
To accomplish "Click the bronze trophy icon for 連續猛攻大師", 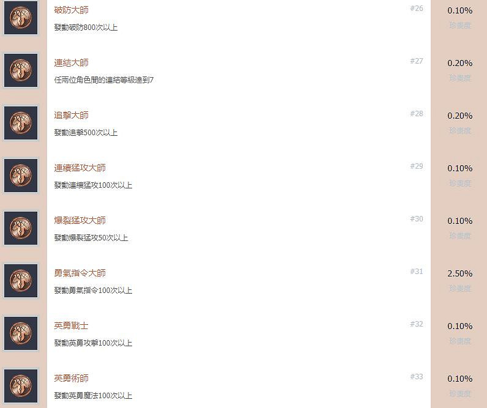I will [21, 176].
